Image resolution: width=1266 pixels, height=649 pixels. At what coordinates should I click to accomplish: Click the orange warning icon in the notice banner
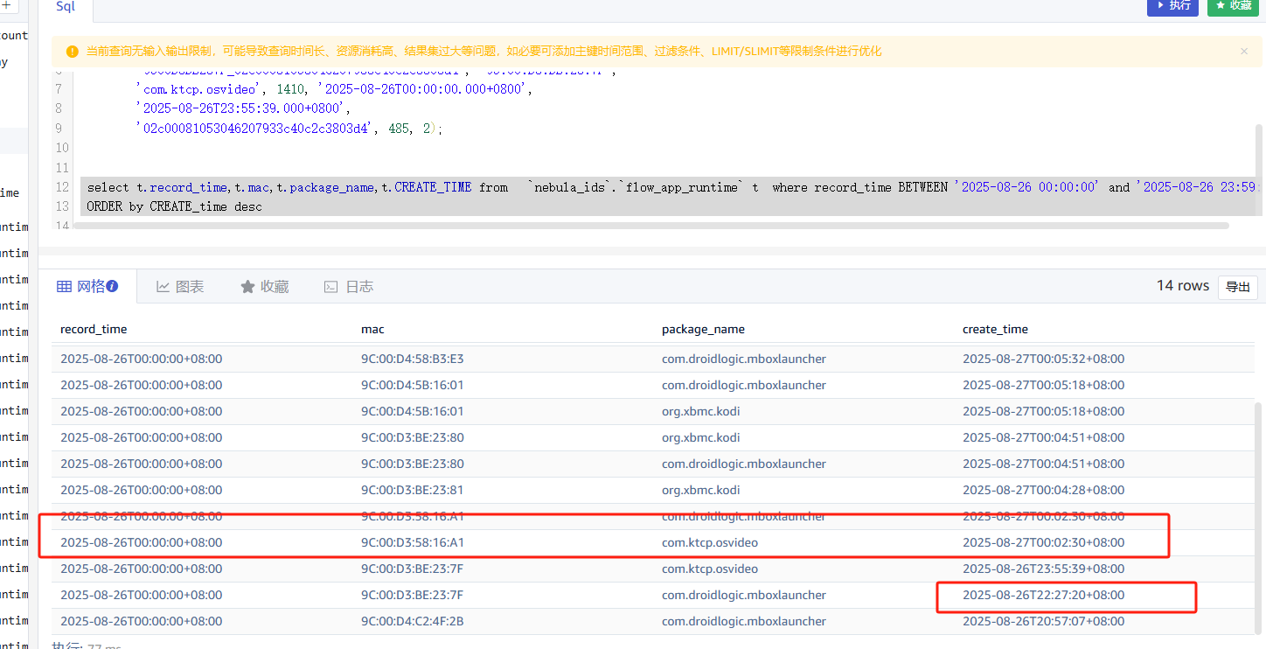(x=72, y=52)
